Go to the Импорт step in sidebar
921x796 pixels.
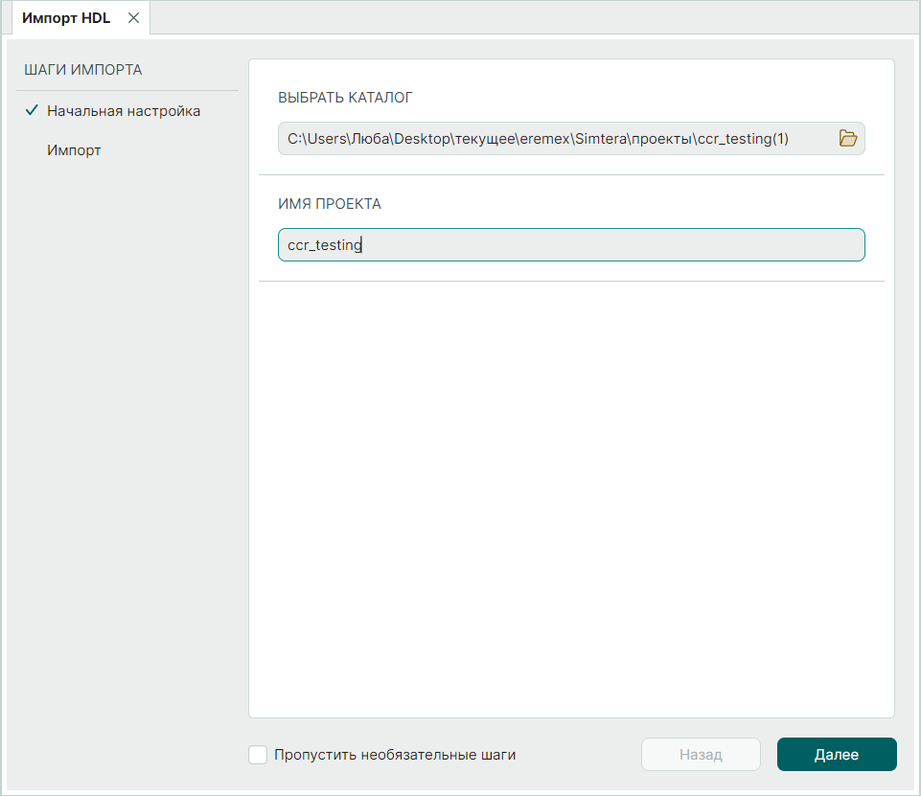pyautogui.click(x=74, y=151)
